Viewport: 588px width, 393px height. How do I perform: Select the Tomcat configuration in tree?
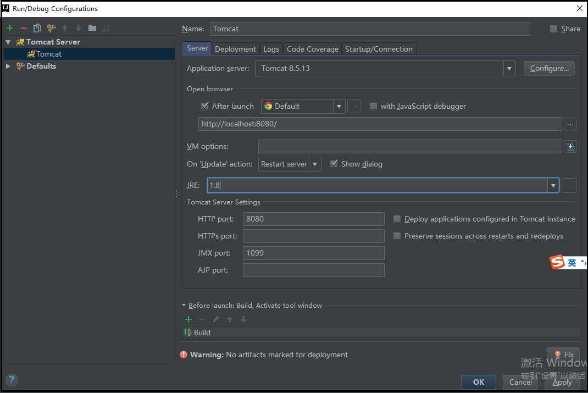89,54
